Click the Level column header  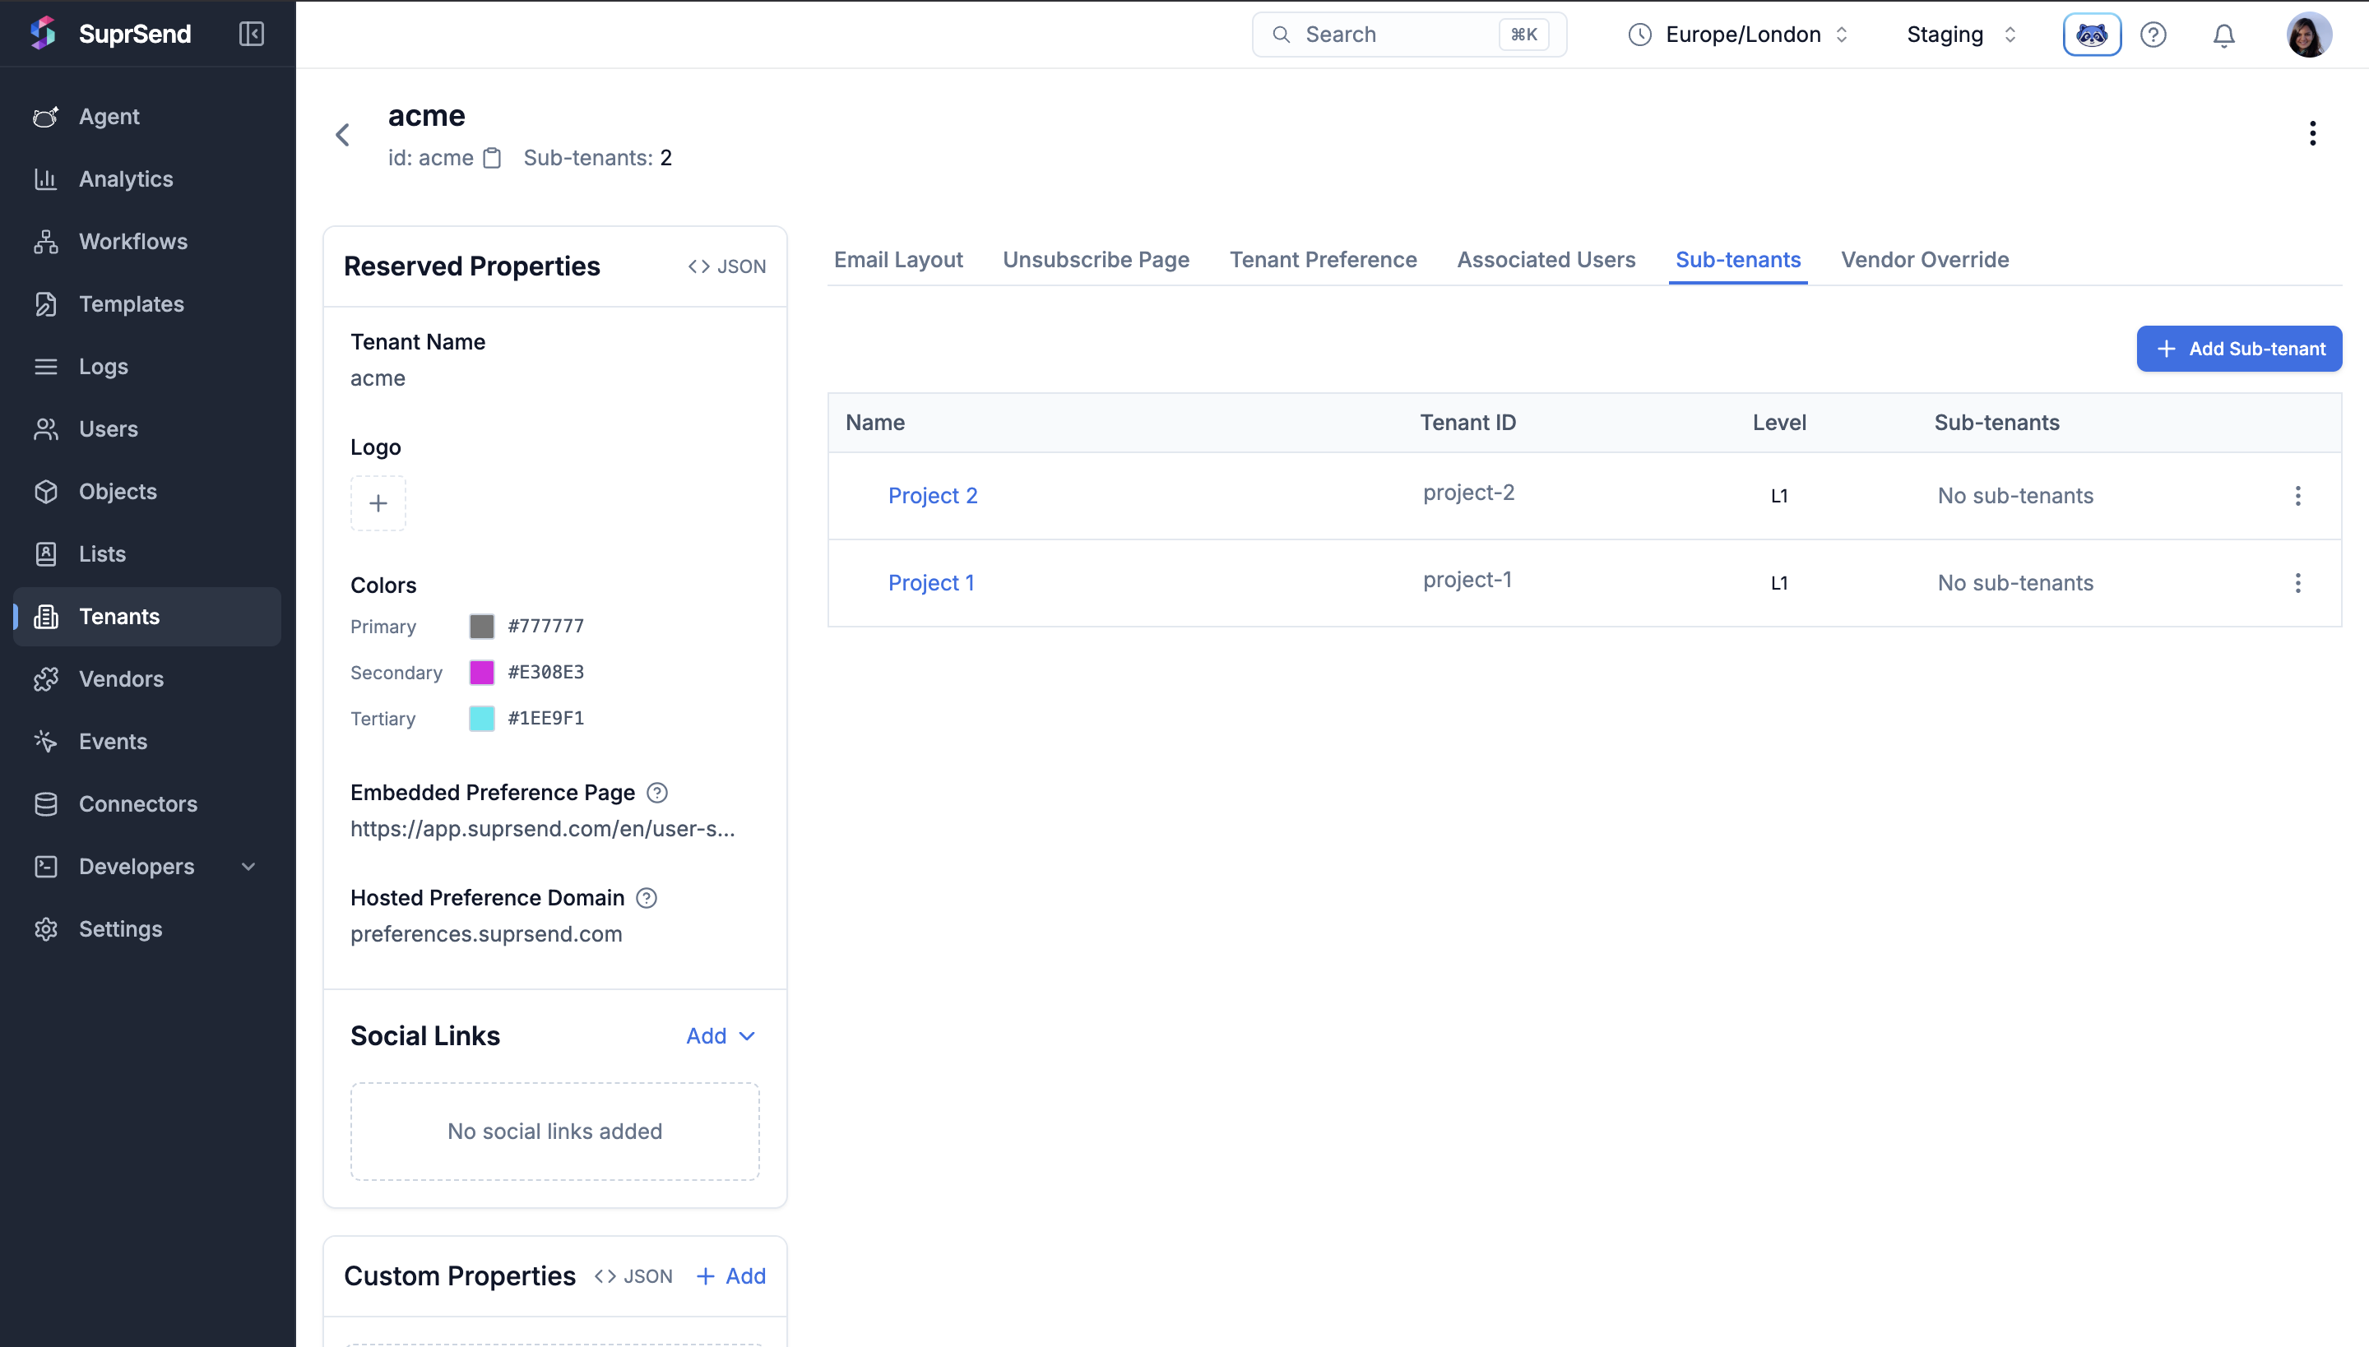[1779, 423]
